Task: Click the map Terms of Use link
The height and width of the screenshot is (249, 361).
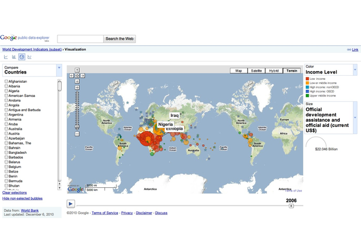Action: click(294, 191)
